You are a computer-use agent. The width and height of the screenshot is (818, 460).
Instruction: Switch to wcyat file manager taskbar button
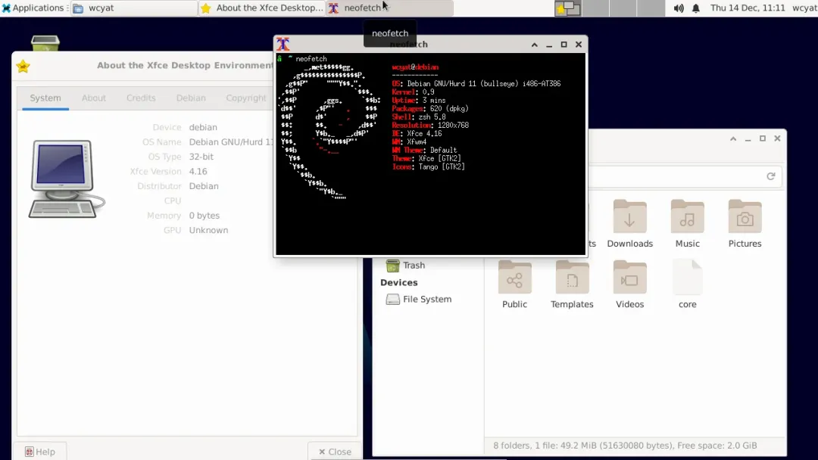[134, 8]
